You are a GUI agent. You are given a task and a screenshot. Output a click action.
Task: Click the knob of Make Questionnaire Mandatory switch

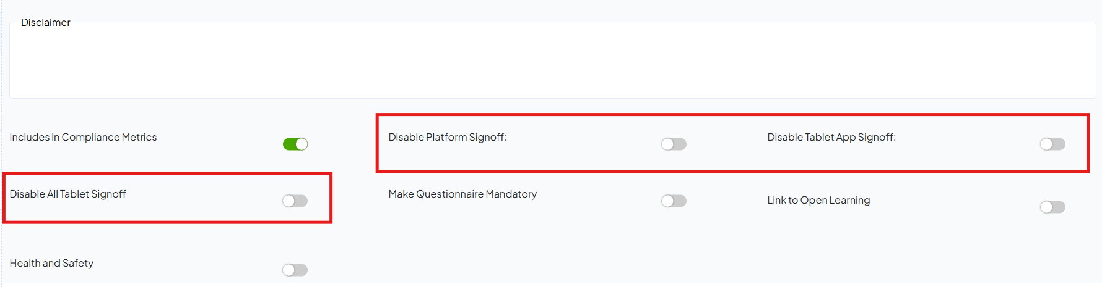(x=667, y=201)
